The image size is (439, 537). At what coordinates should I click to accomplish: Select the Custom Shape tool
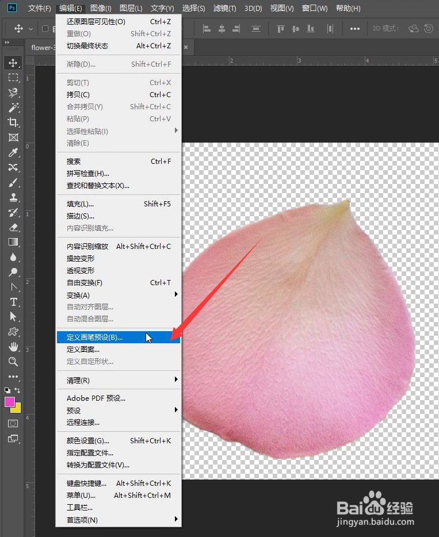point(13,332)
